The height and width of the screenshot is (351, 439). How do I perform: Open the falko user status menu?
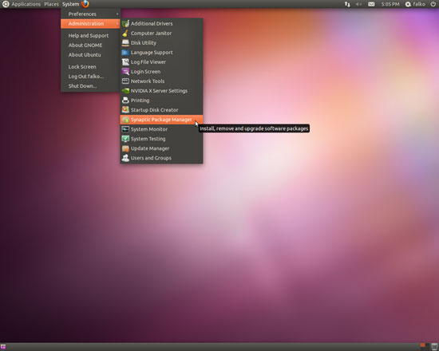coord(416,4)
